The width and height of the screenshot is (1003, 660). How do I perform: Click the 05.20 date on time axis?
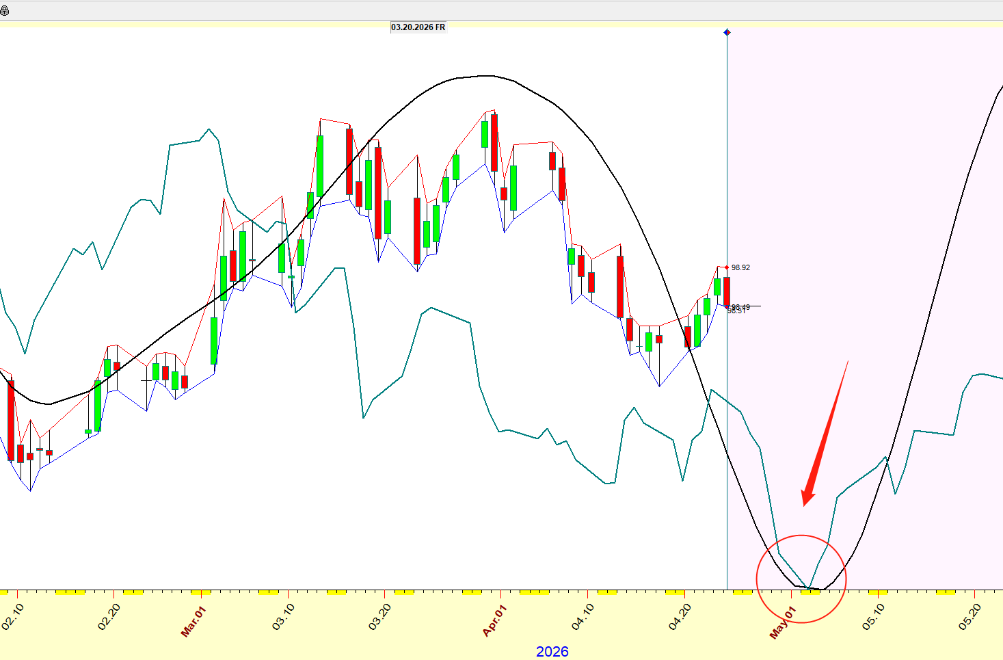(x=969, y=616)
